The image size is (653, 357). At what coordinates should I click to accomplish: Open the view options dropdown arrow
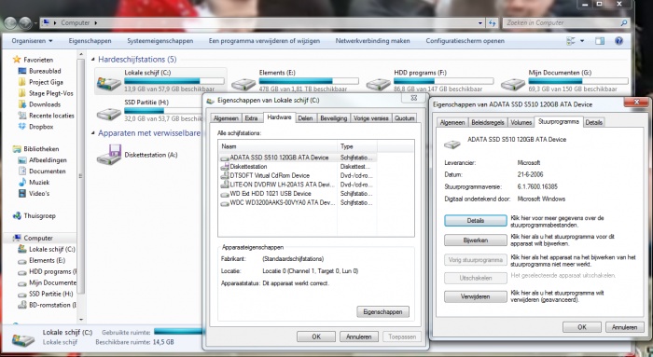click(582, 41)
